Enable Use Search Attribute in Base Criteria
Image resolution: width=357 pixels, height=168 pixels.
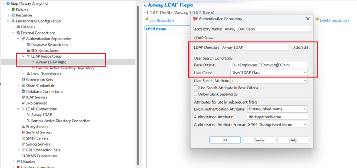(196, 88)
